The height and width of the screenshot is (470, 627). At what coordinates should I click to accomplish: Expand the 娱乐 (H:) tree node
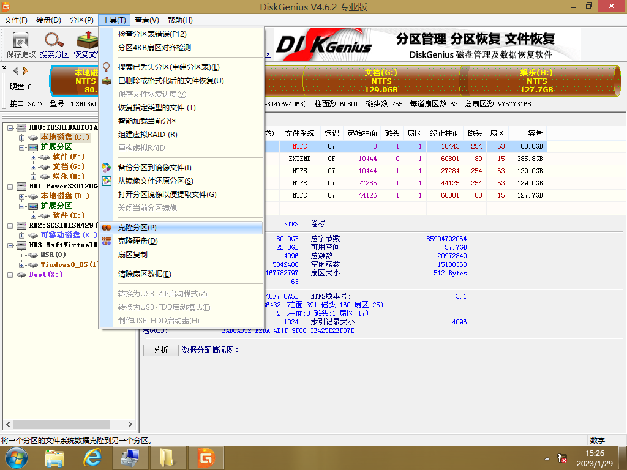point(33,177)
